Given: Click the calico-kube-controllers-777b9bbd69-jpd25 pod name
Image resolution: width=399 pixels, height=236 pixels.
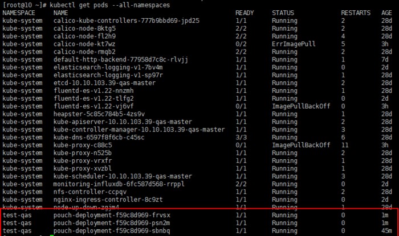Looking at the screenshot, I should (127, 21).
